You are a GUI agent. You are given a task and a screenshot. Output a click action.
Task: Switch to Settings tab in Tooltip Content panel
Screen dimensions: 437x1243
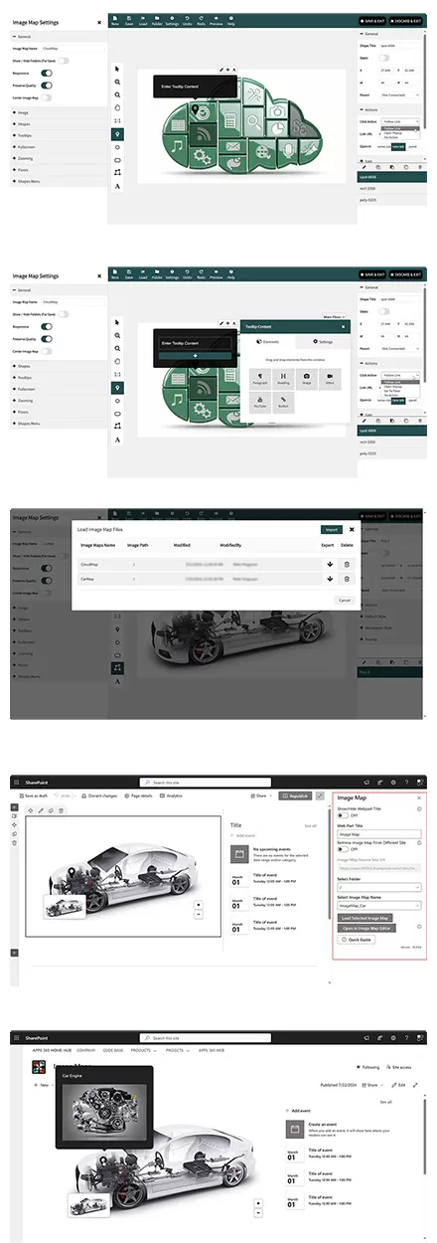coord(323,340)
